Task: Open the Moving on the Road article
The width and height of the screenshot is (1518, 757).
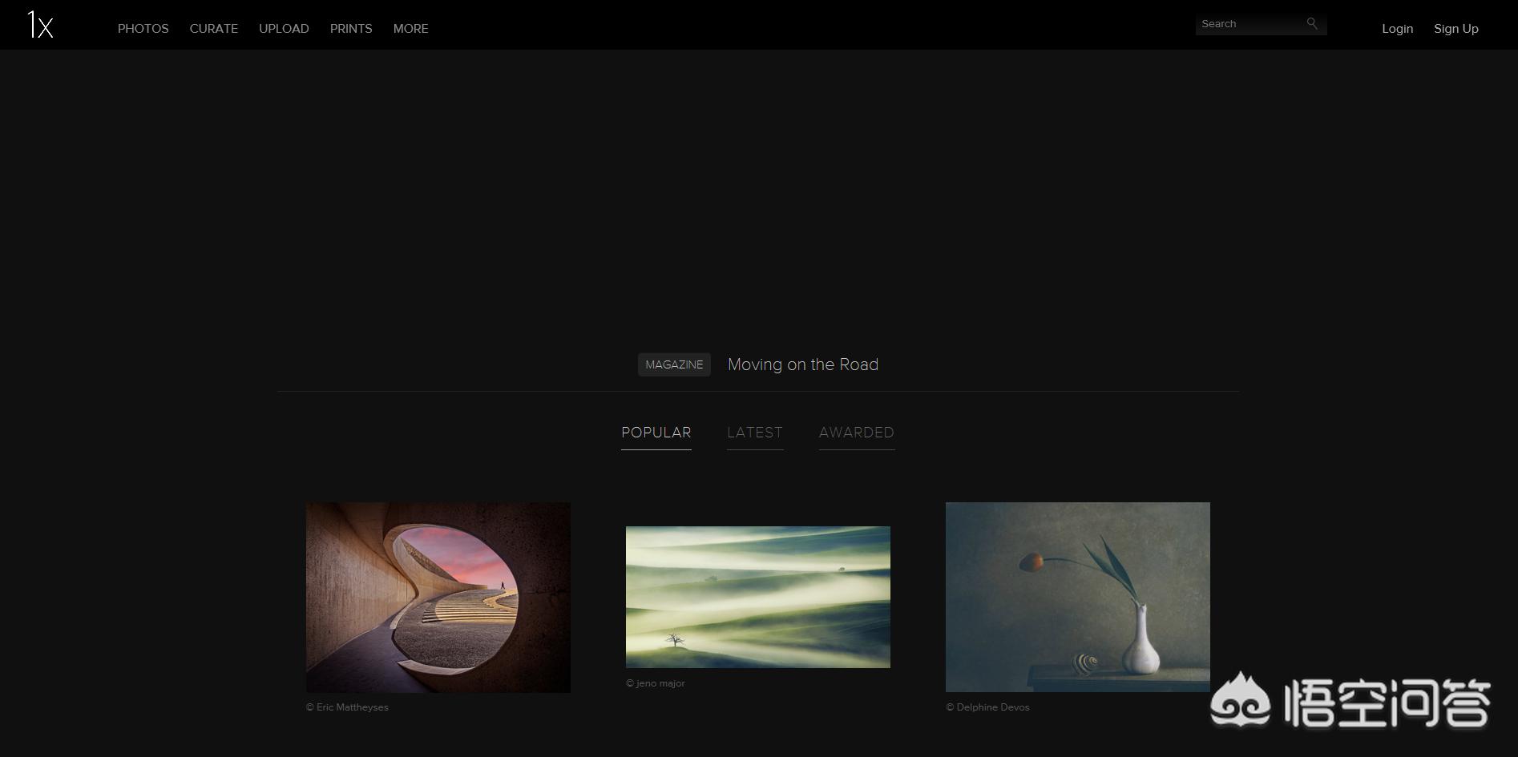Action: pos(802,364)
